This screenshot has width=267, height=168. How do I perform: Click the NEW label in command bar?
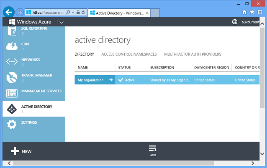click(x=26, y=151)
